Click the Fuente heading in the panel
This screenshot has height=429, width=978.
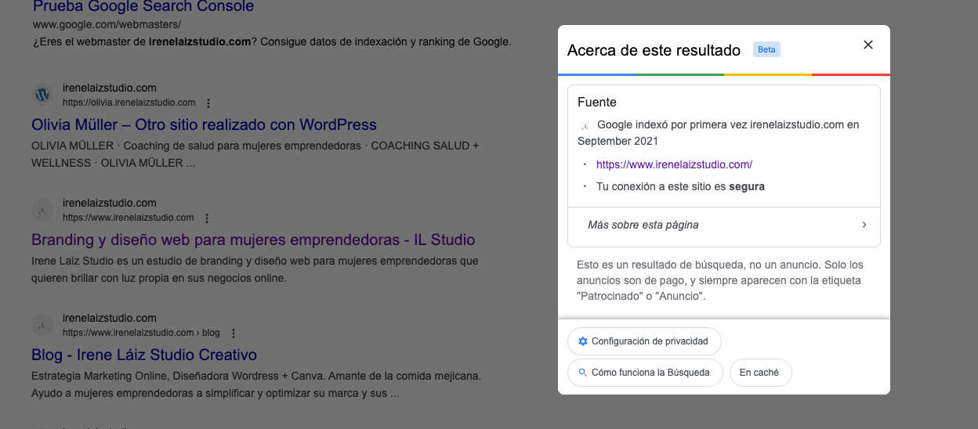(x=597, y=102)
